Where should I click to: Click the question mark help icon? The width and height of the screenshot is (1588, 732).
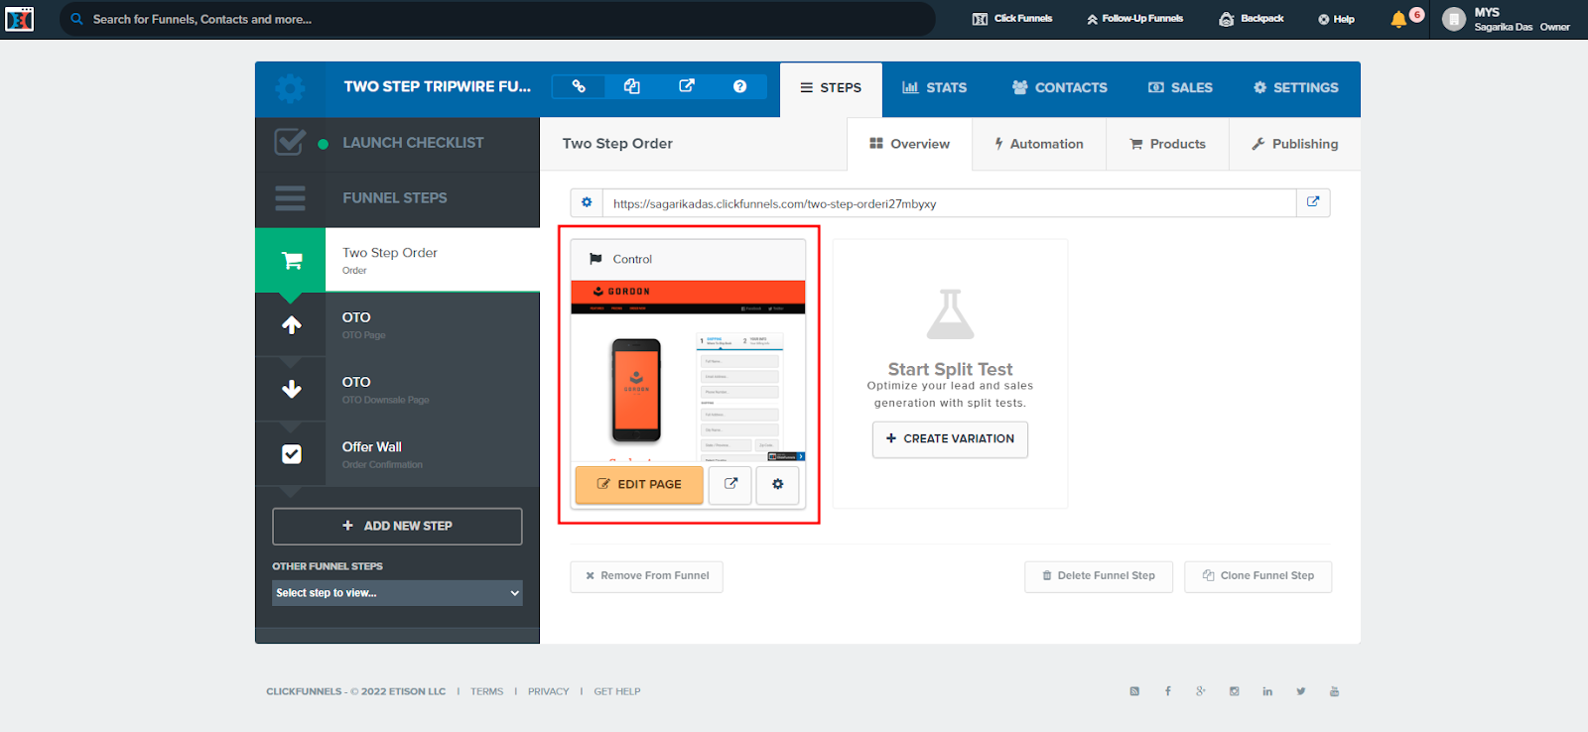[739, 86]
